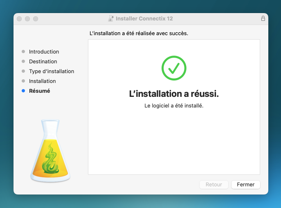Click the heading L'installation a réussi
Viewport: 281px width, 208px height.
174,94
